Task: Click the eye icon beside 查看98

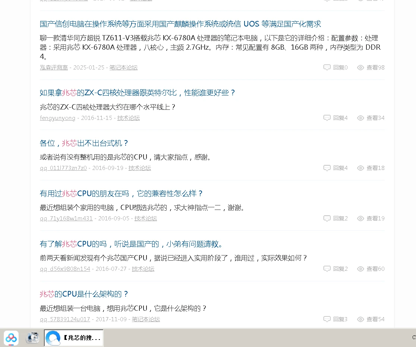Action: 360,68
